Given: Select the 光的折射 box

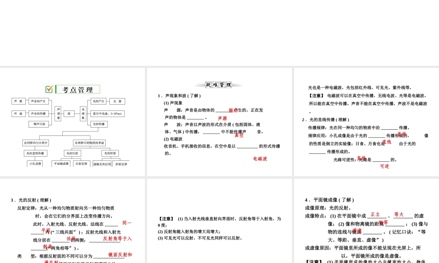Looking at the screenshot, I should 110,153.
